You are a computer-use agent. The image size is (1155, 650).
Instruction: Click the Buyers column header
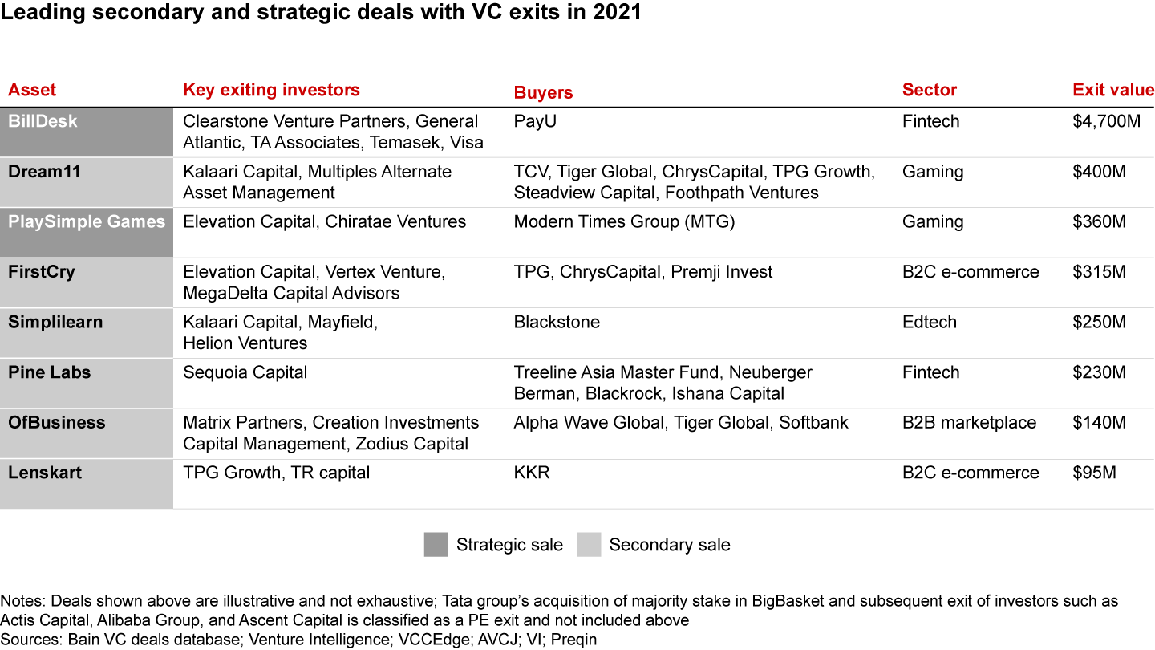coord(544,92)
